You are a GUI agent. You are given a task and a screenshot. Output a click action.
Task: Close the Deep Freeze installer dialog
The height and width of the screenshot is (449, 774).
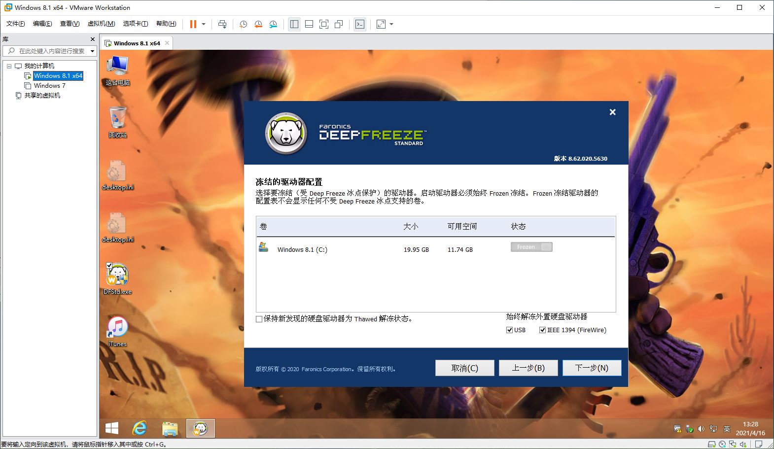612,112
